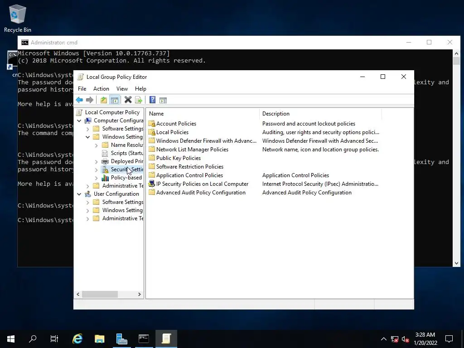Select Advanced Audit Policy Configuration item

(201, 192)
